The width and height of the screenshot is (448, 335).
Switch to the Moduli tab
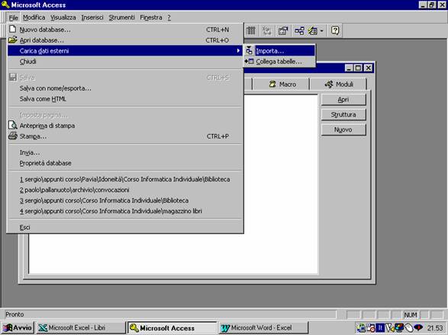[x=339, y=85]
